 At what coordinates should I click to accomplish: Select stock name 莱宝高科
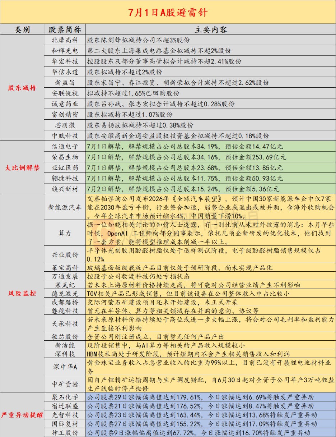[65, 268]
